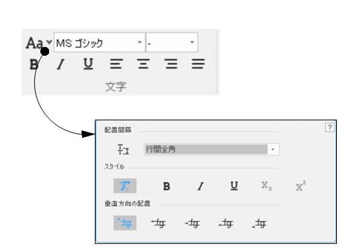Center text with ribbon align icon
The width and height of the screenshot is (349, 252).
point(143,64)
